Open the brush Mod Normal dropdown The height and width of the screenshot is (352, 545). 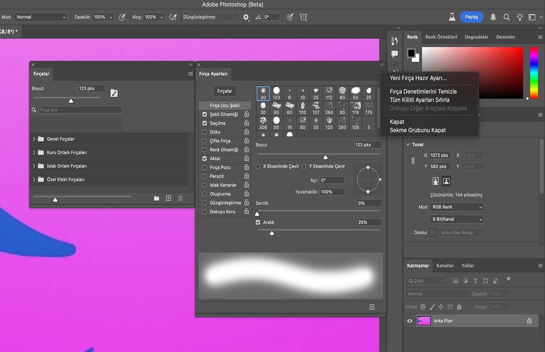(x=41, y=17)
